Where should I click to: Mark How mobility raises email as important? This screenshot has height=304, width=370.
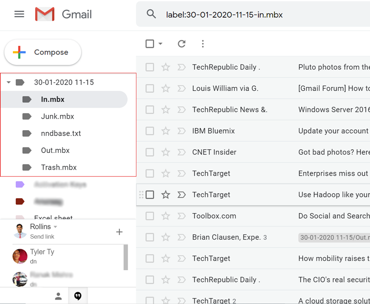(x=181, y=259)
